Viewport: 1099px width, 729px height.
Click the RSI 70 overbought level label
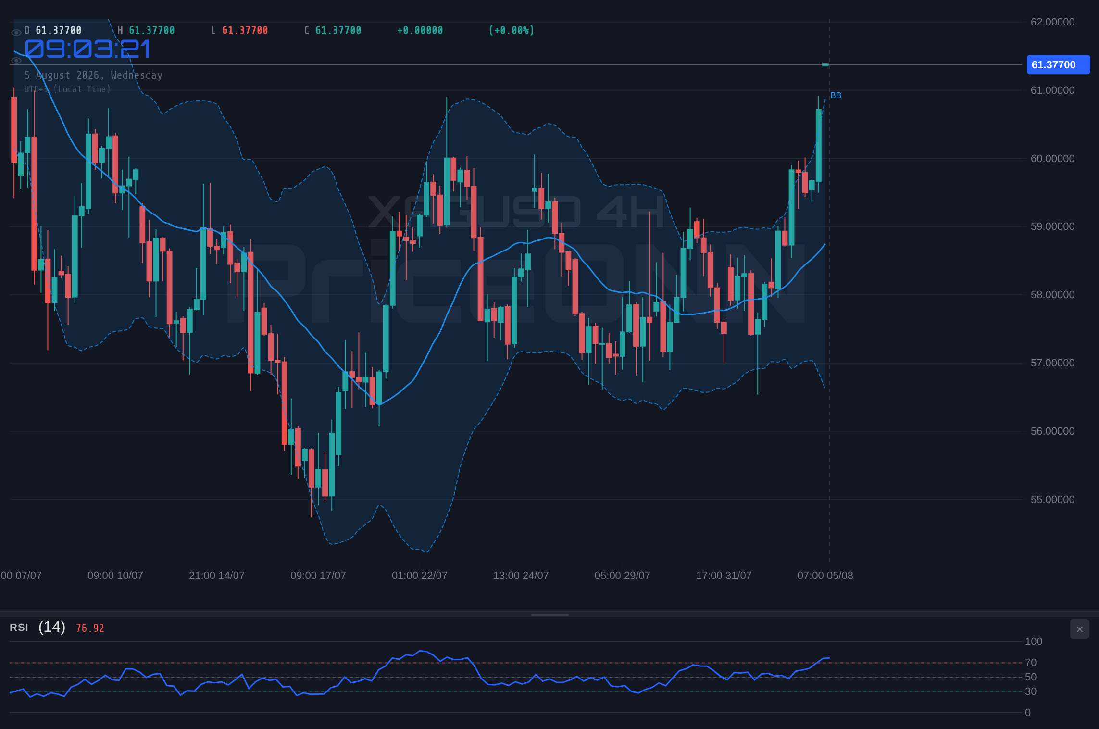tap(1030, 663)
